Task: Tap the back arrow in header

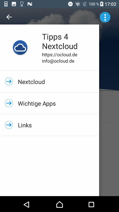Action: pos(9,17)
